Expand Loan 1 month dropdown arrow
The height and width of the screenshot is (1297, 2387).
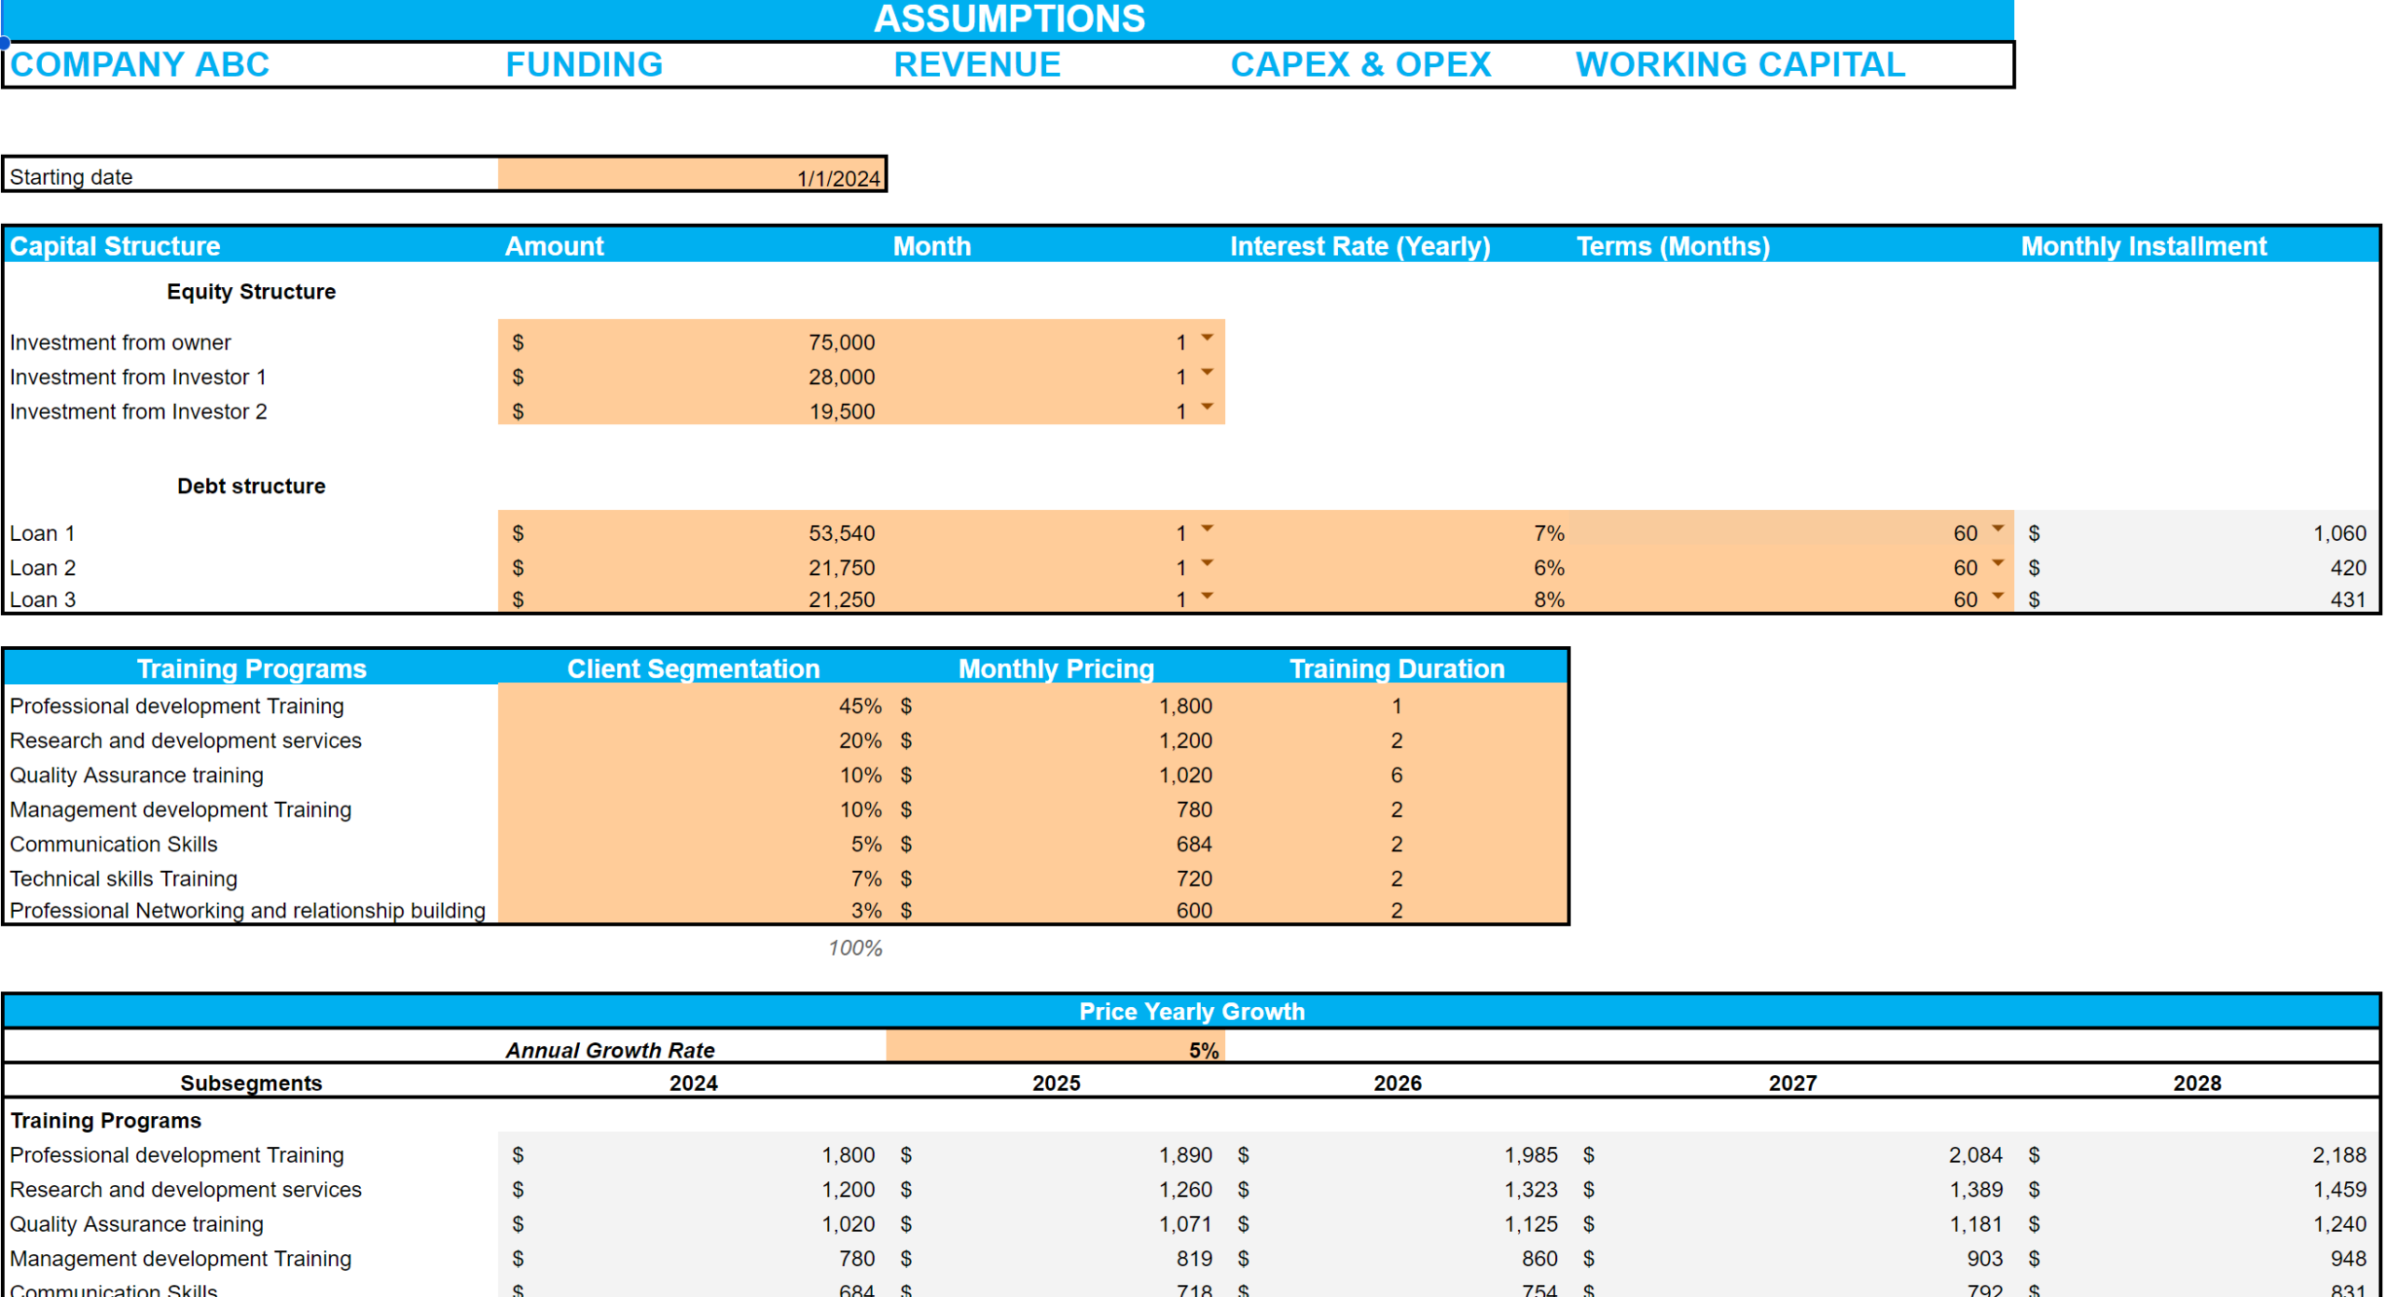click(x=1207, y=530)
